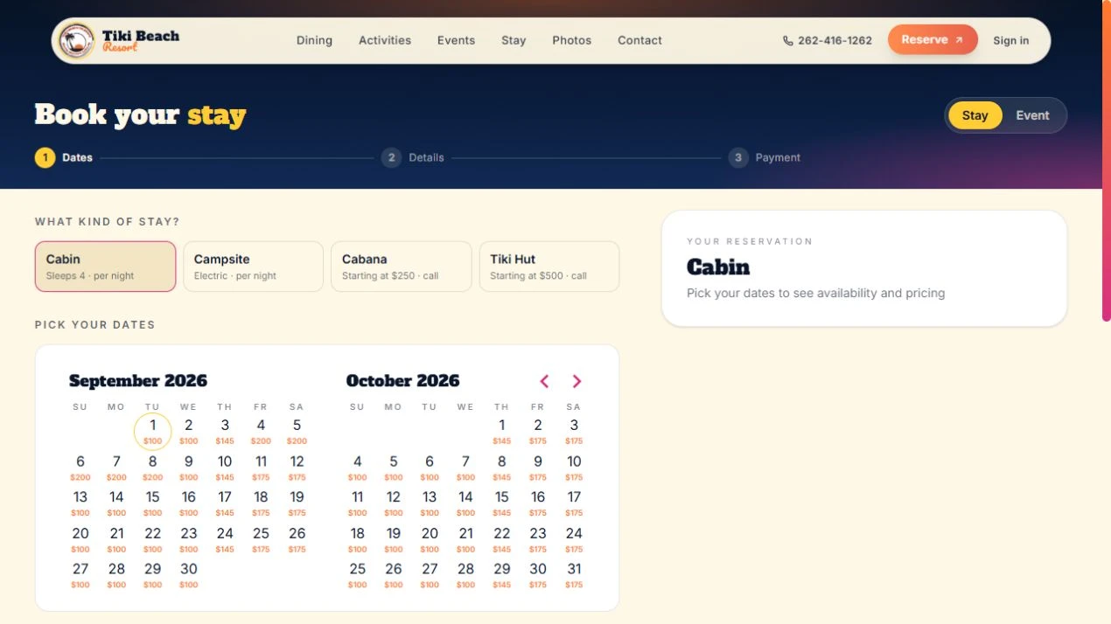Select September 26 date
Image resolution: width=1111 pixels, height=624 pixels.
[x=297, y=539]
